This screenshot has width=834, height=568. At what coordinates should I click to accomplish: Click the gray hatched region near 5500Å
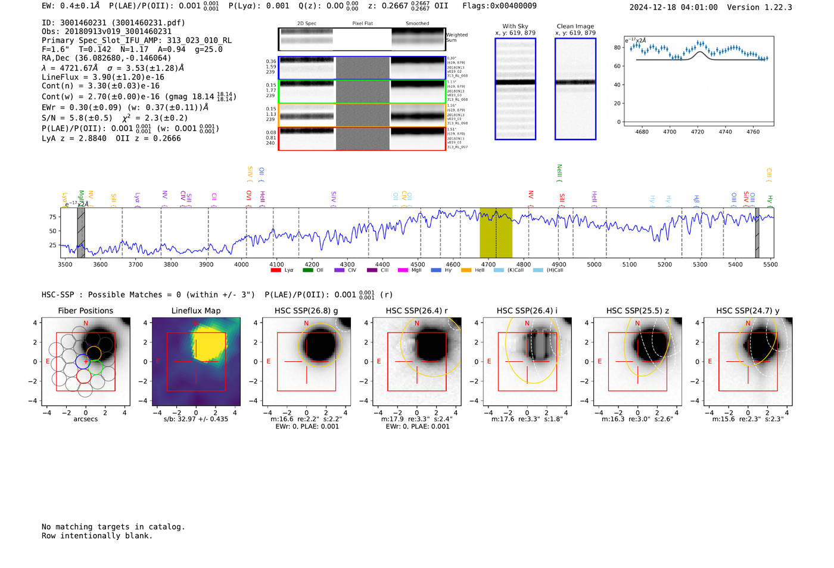click(x=757, y=232)
